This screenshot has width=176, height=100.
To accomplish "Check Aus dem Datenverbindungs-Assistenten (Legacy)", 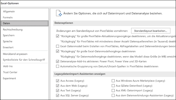I will tap(113, 96).
